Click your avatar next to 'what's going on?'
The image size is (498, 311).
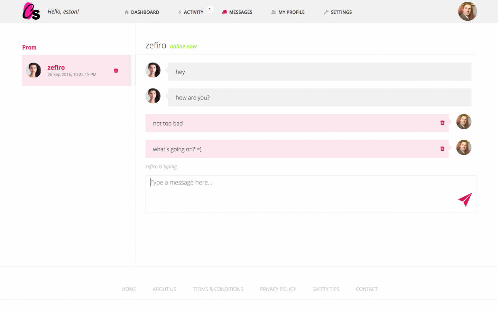[x=464, y=148]
